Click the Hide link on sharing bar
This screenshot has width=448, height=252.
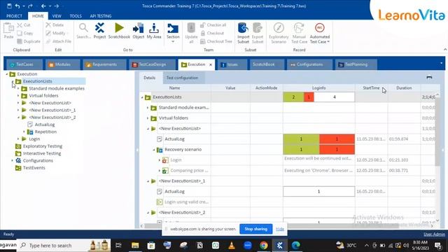(280, 229)
